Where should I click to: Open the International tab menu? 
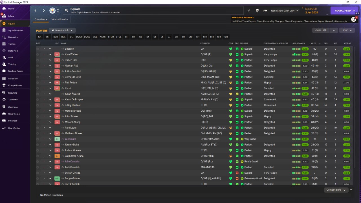(60, 19)
